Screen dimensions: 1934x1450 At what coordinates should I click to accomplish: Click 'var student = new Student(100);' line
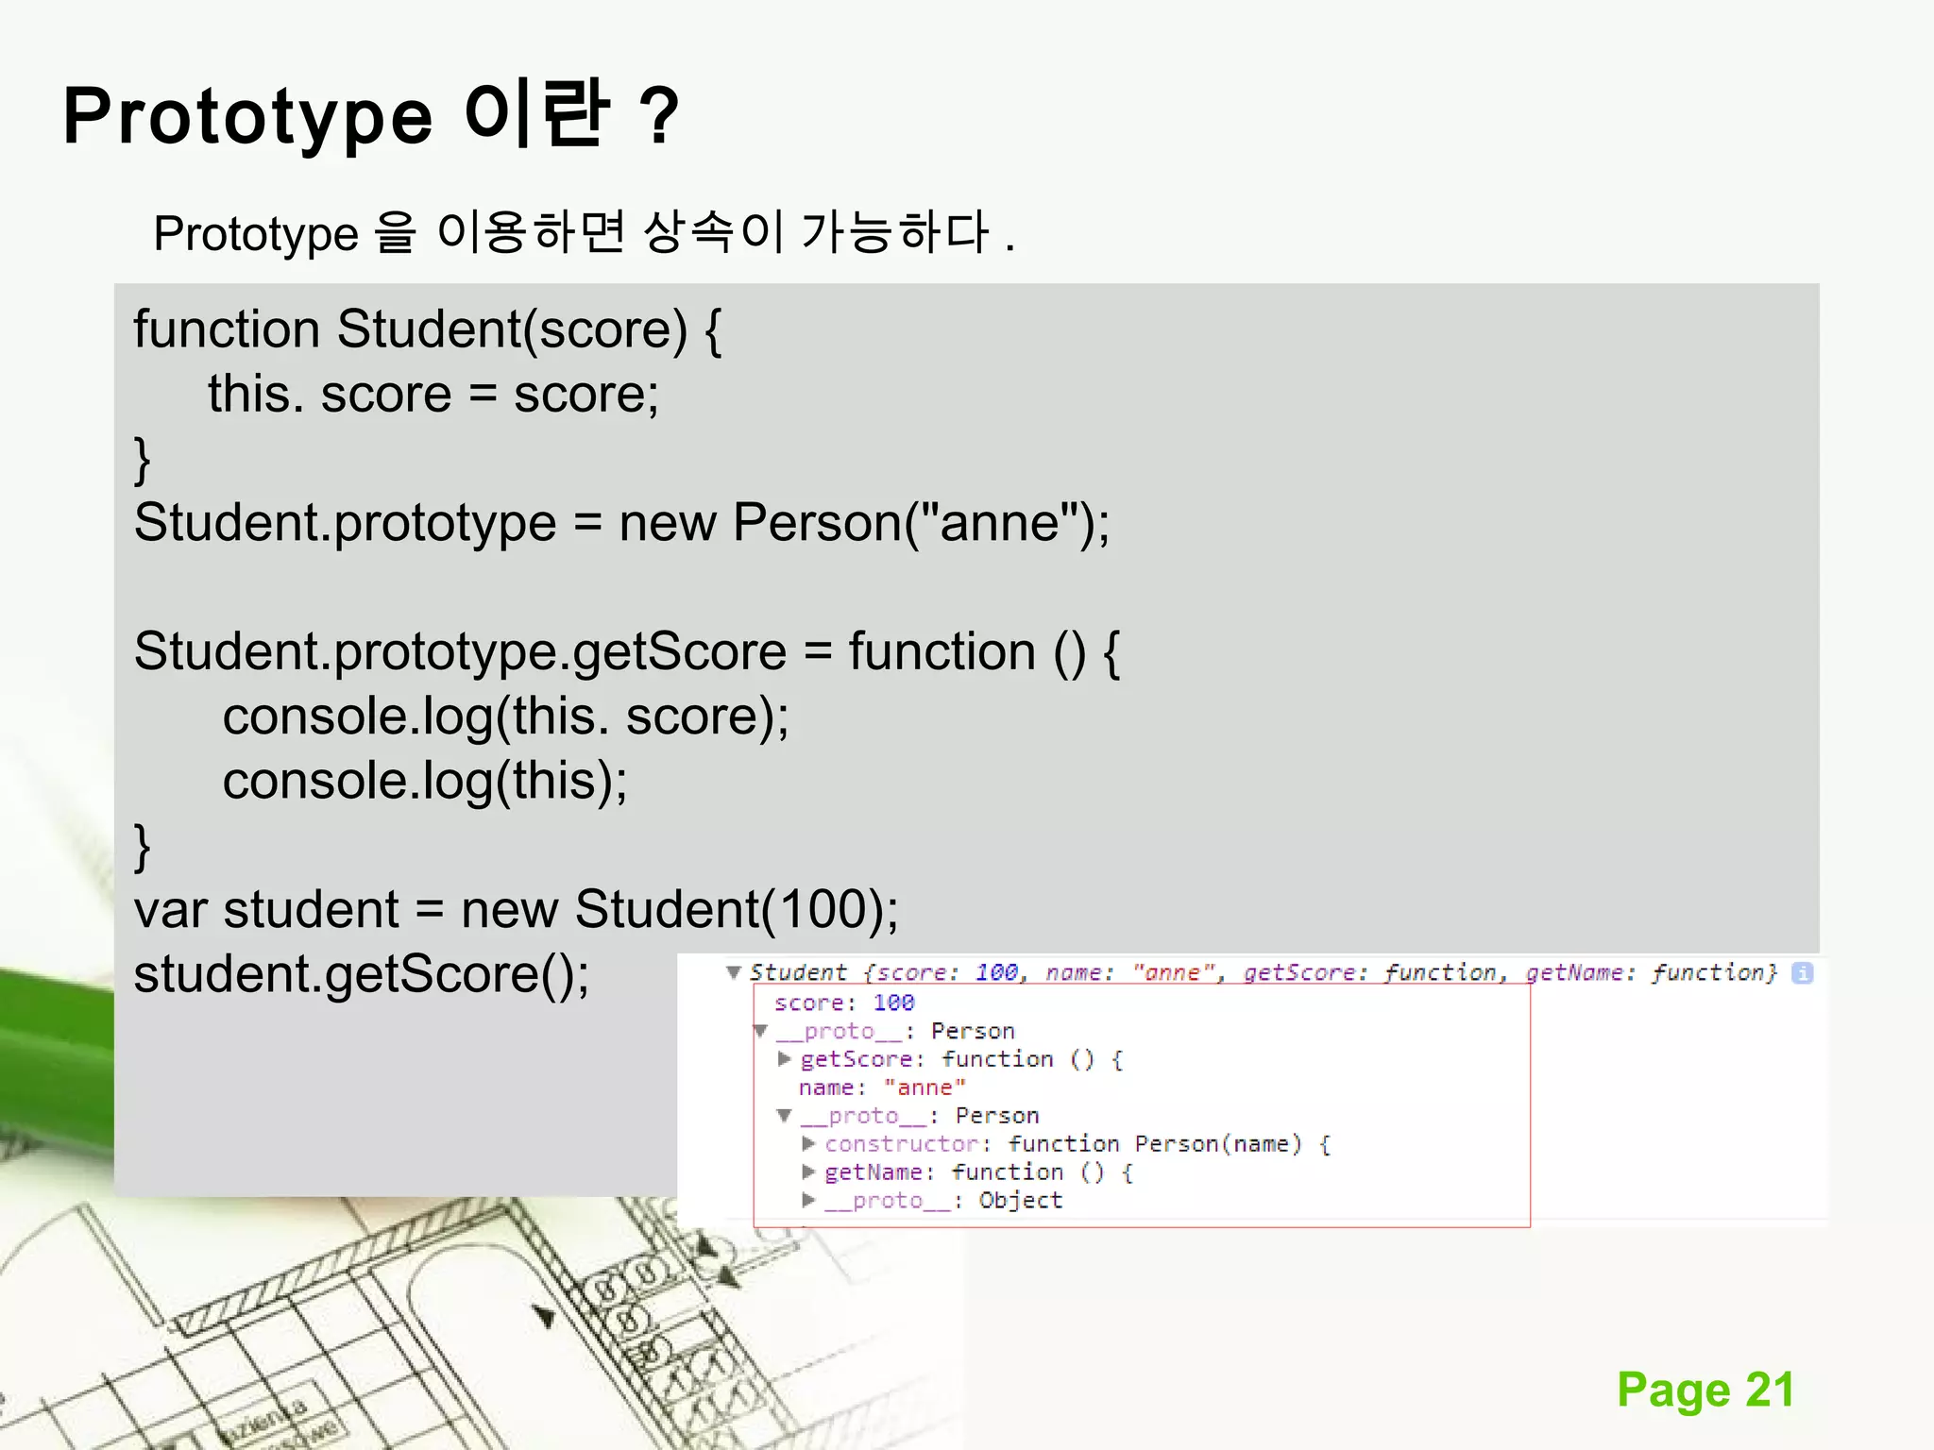click(517, 910)
